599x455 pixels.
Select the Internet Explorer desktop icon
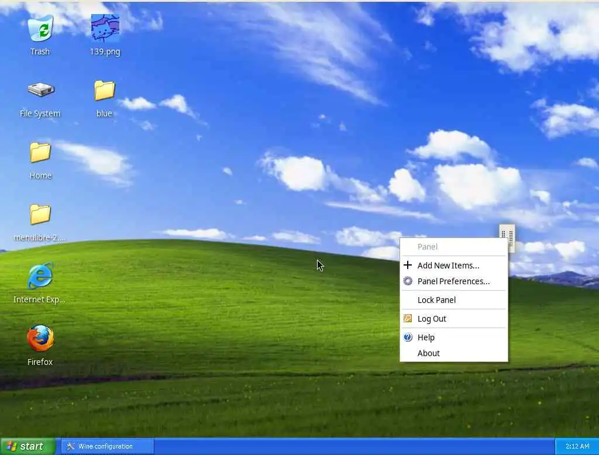click(x=40, y=276)
